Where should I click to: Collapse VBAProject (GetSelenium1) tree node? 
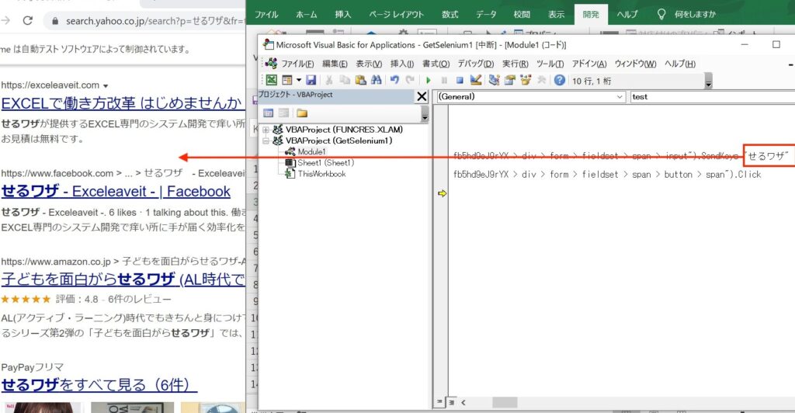pos(266,141)
